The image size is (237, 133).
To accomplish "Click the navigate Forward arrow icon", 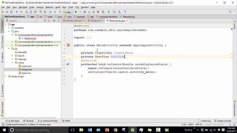I will pyautogui.click(x=55, y=12).
